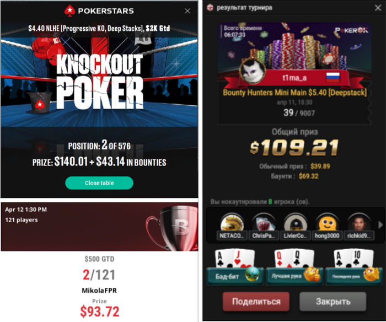Close the результат турнира window
386x322 pixels.
(378, 8)
